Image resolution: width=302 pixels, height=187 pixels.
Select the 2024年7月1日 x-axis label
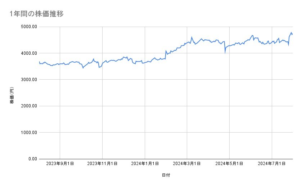click(x=272, y=164)
